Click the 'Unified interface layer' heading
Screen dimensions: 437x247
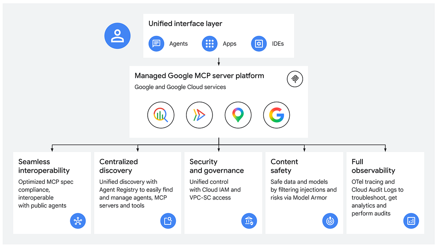point(185,24)
